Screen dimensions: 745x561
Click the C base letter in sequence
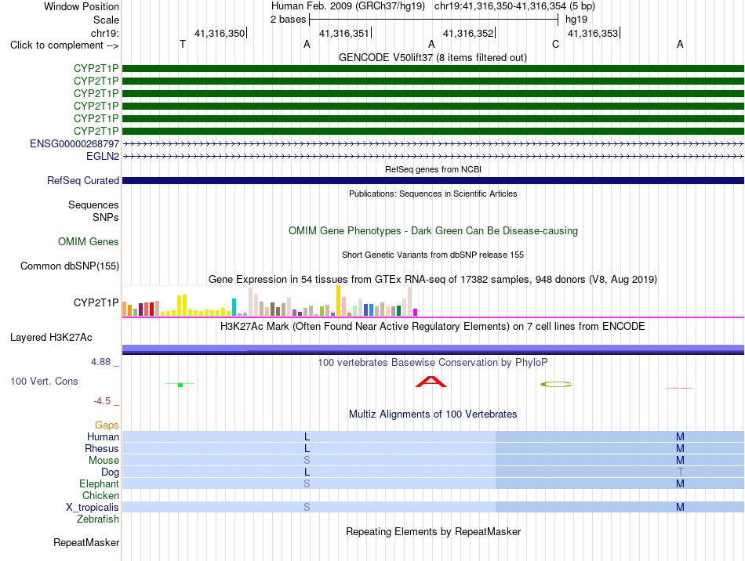(555, 44)
